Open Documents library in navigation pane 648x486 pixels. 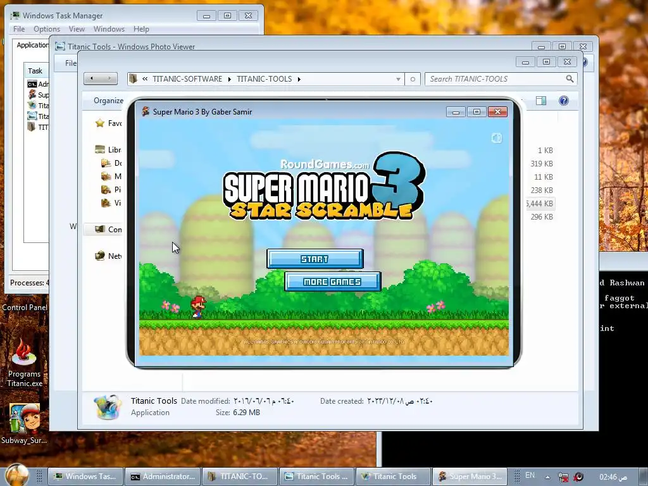tap(111, 163)
